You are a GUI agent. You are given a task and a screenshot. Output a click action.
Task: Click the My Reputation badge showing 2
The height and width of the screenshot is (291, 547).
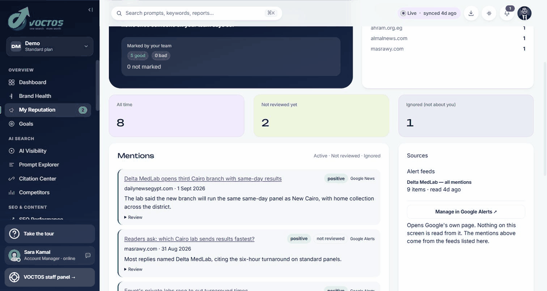pos(83,110)
